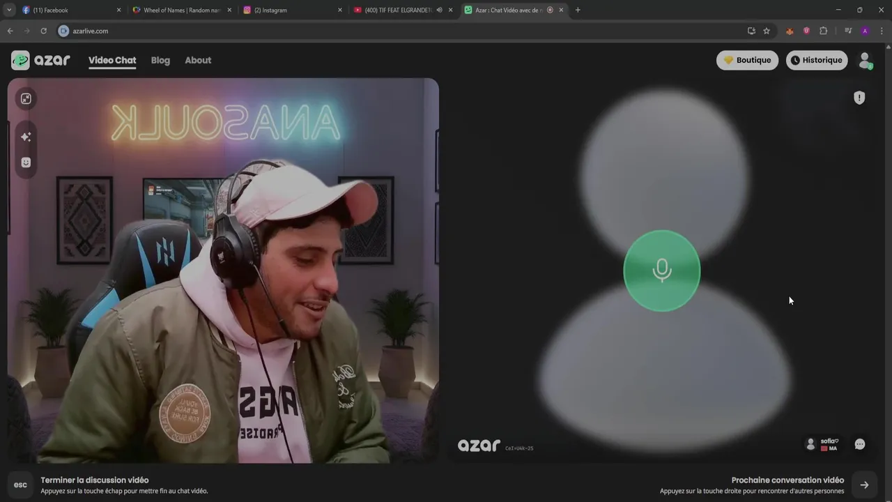The image size is (892, 502).
Task: Click the esc end-chat button
Action: [20, 485]
